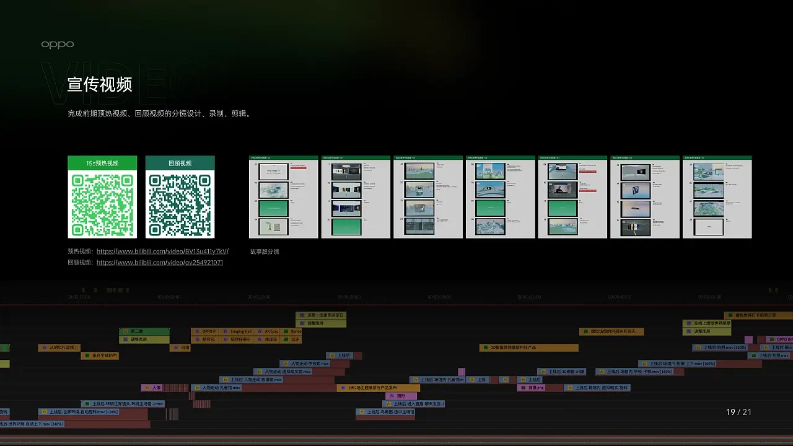The image size is (793, 446).
Task: Jump to timecode 00:00:25:00 on ruler
Action: pyautogui.click(x=349, y=297)
